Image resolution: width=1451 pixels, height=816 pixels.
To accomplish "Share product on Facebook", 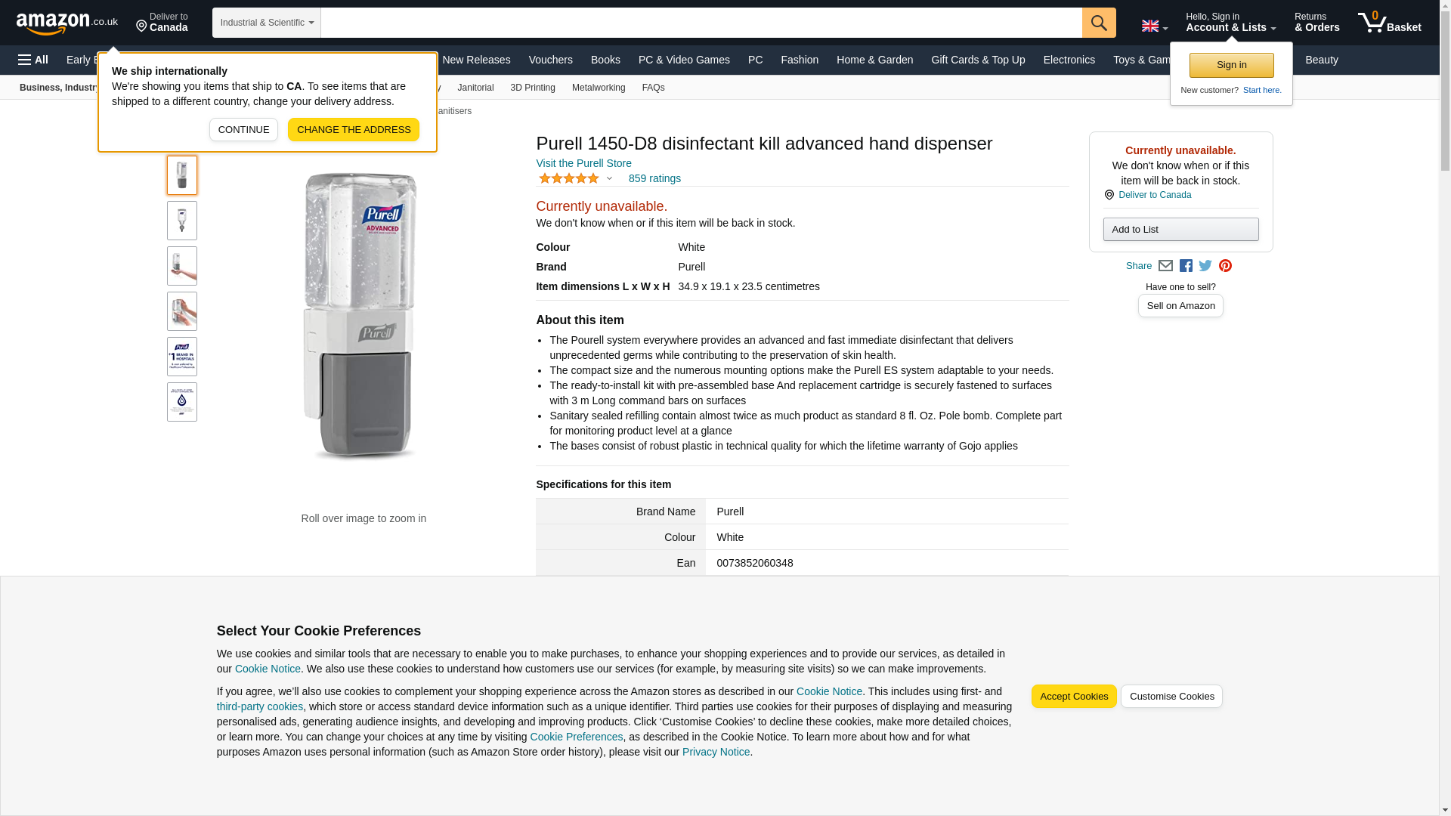I will 1186,266.
